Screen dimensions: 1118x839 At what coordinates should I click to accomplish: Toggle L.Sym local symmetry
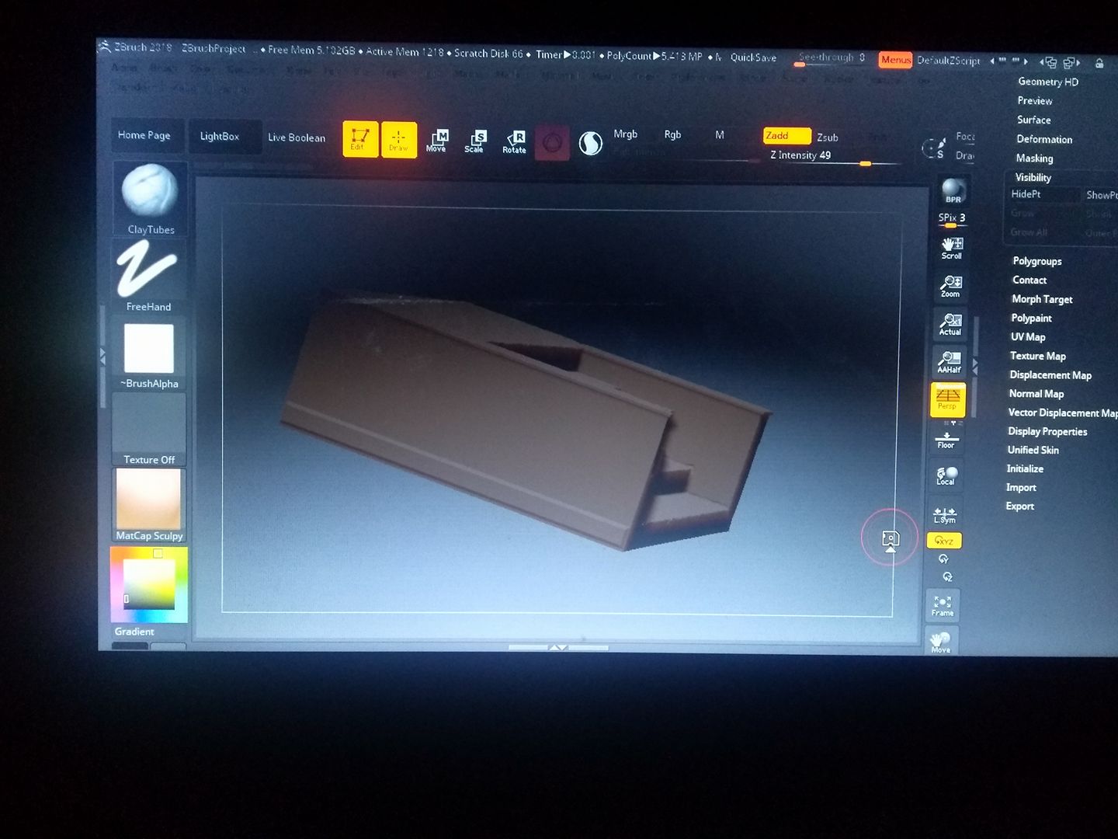point(944,515)
